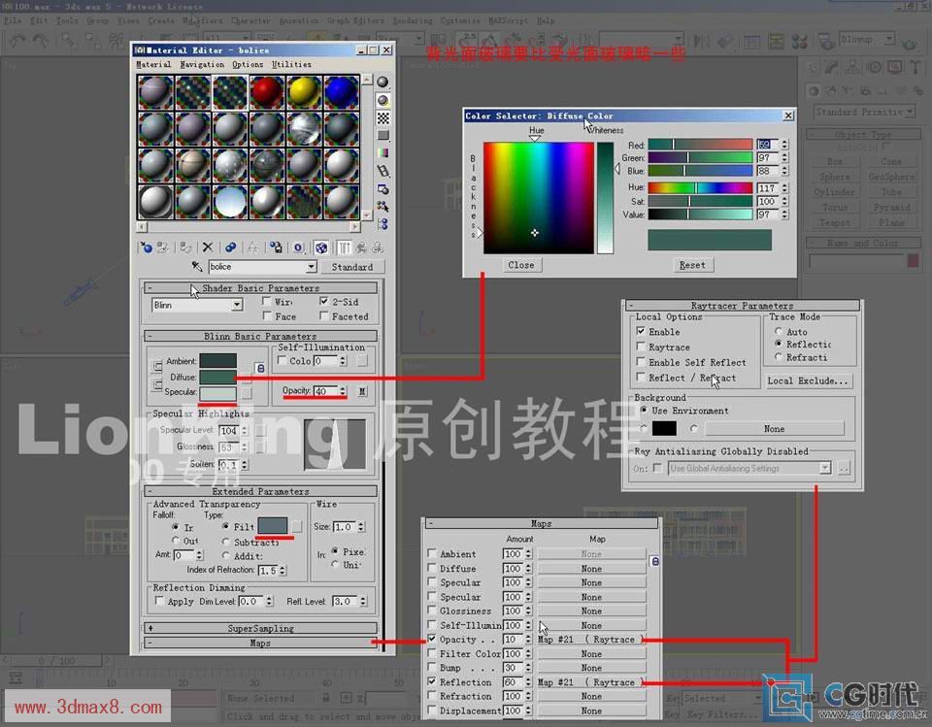Click the Local Exclude button
Screen dimensions: 932x727
click(x=808, y=380)
